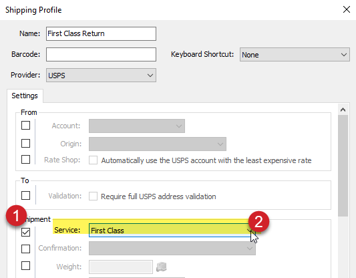Image resolution: width=356 pixels, height=278 pixels.
Task: Click the vertical scrollbar thumb
Action: pos(343,166)
